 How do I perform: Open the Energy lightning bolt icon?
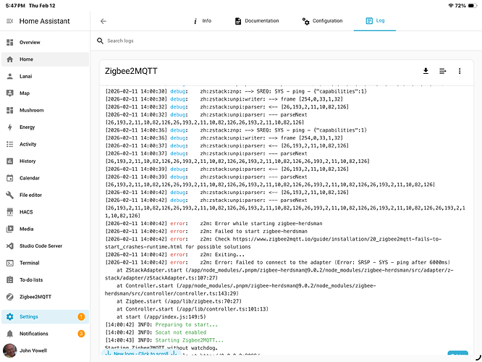pos(10,127)
